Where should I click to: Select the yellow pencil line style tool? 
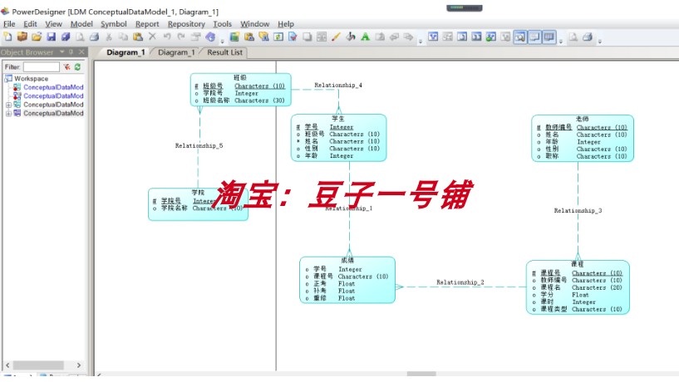coord(336,37)
